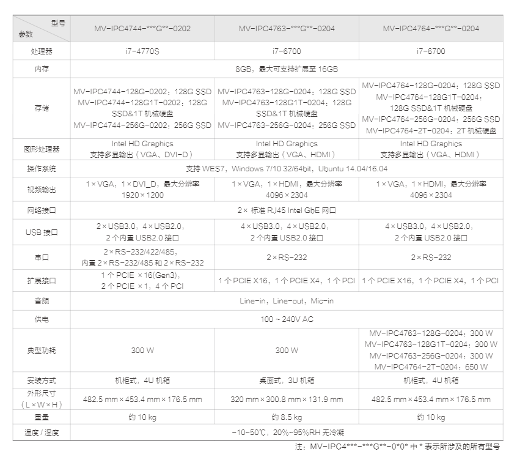Click the 网络接口 row label
The width and height of the screenshot is (517, 457).
42,210
